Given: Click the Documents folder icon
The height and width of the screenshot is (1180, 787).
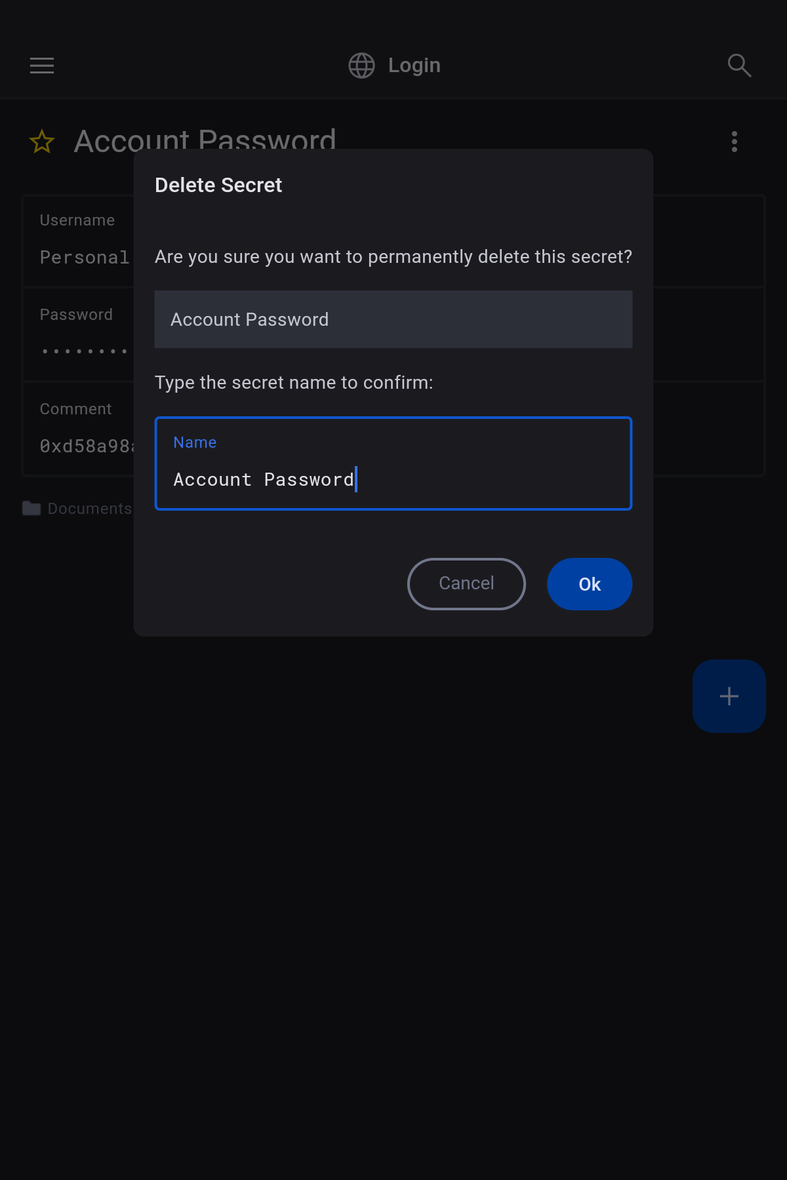Looking at the screenshot, I should pyautogui.click(x=31, y=508).
